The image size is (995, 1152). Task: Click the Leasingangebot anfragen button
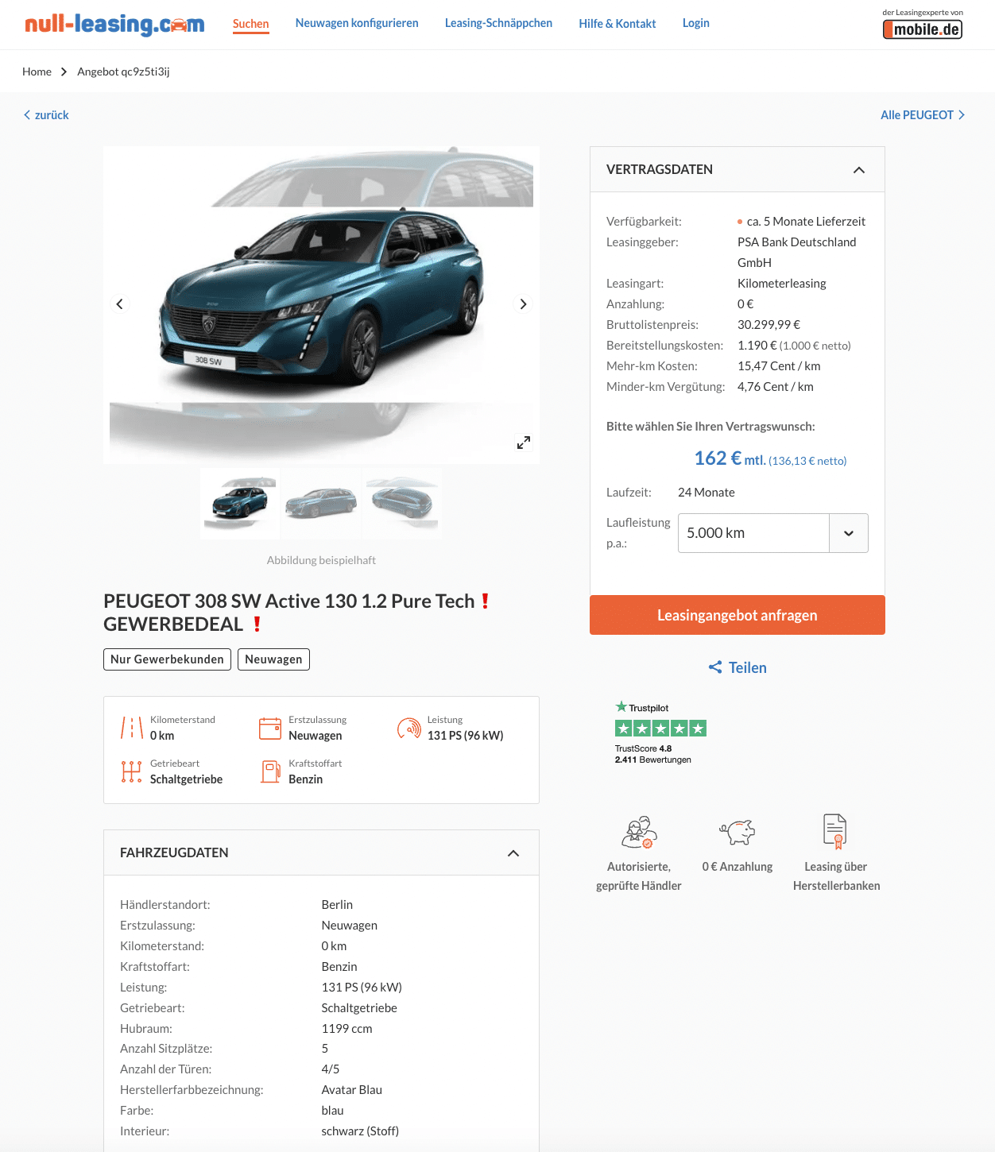(x=738, y=615)
